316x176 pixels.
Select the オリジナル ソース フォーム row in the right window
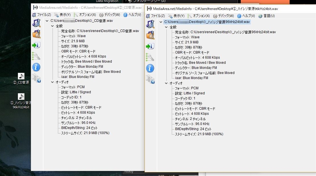(205, 73)
